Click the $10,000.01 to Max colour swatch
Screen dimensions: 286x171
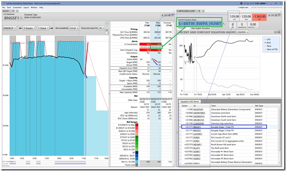pos(137,125)
